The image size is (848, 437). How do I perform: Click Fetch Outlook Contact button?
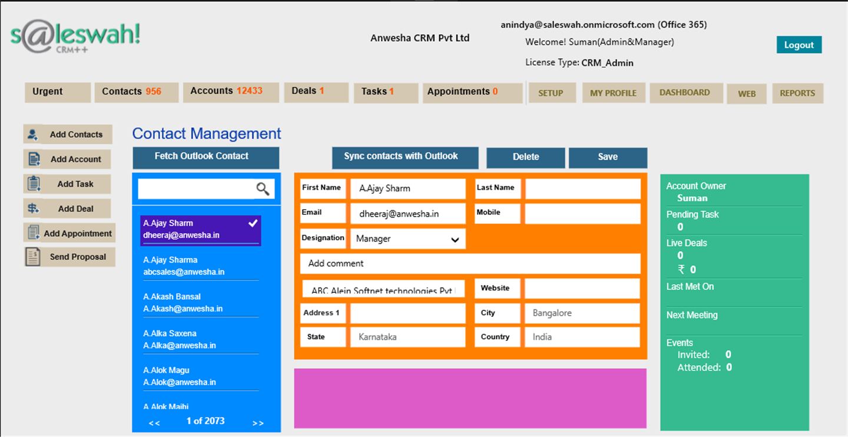tap(206, 157)
